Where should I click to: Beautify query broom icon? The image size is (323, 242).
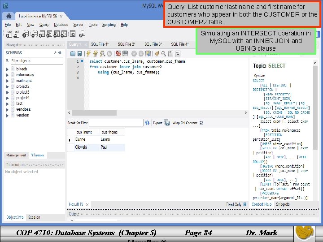tap(157, 54)
